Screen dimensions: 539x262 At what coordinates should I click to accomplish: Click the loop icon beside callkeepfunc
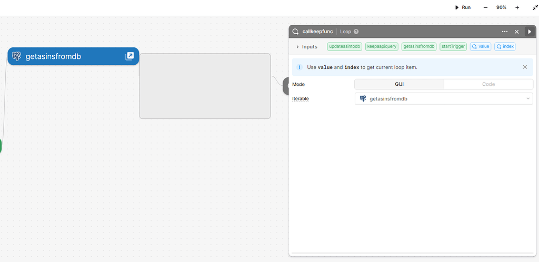pos(295,32)
